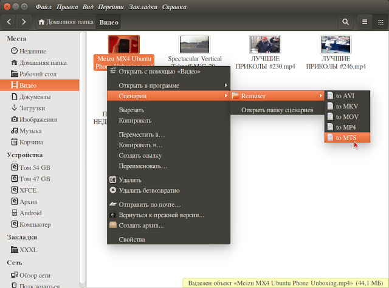Click the sidebar vertical scrollbar
Screen dimensions: 389x288
coord(83,158)
